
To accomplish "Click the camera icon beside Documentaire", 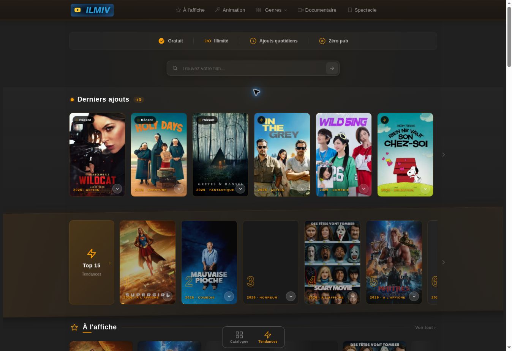I will (300, 10).
